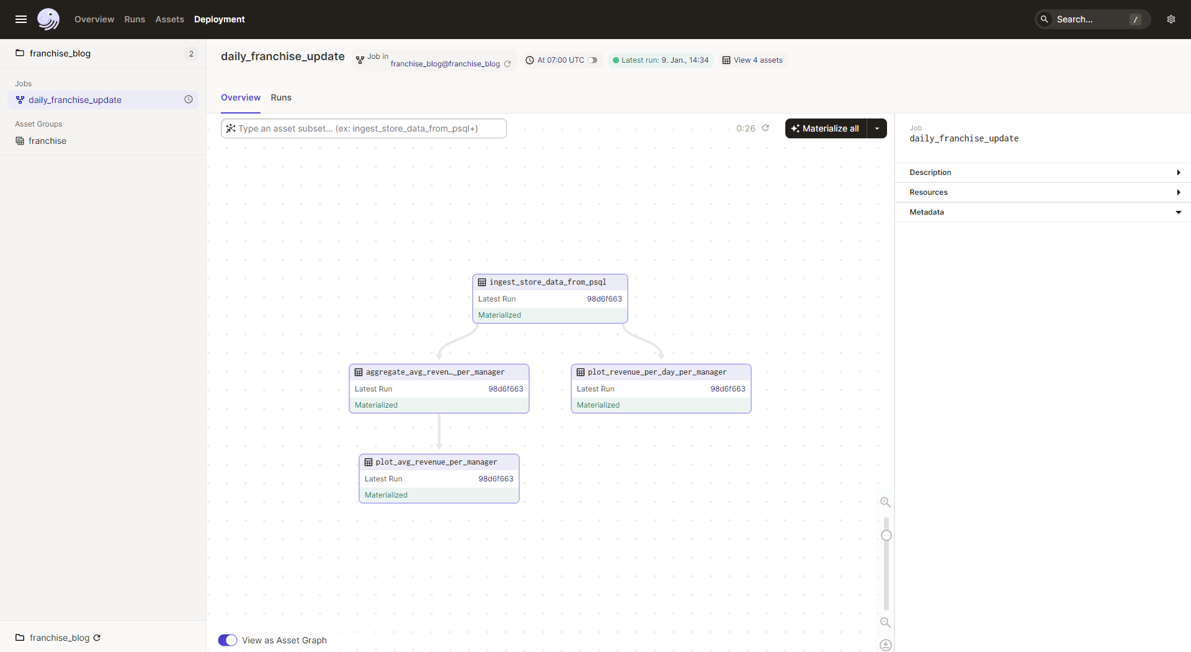Image resolution: width=1191 pixels, height=652 pixels.
Task: Open franchise asset group in sidebar
Action: pyautogui.click(x=47, y=141)
